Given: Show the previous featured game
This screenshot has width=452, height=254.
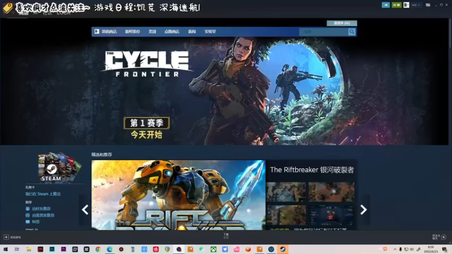Looking at the screenshot, I should click(x=85, y=209).
